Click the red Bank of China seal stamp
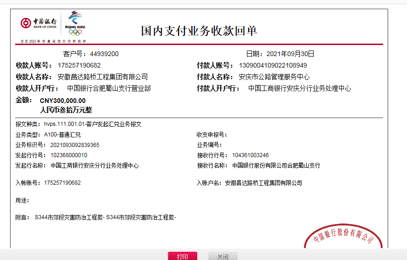The image size is (407, 260). (x=343, y=236)
